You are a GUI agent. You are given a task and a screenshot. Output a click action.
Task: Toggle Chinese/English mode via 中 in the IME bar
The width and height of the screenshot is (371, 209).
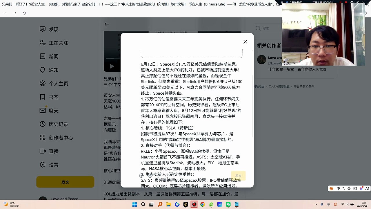(338, 189)
